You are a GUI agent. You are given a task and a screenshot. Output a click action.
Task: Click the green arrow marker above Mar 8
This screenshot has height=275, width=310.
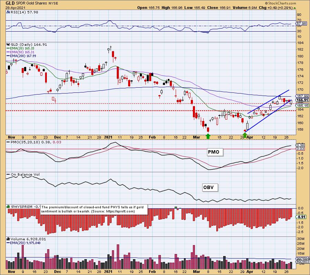pos(208,136)
